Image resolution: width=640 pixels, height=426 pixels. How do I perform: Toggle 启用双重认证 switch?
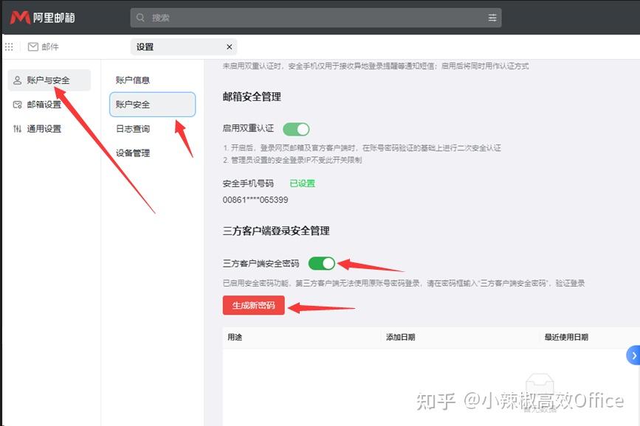click(x=296, y=129)
